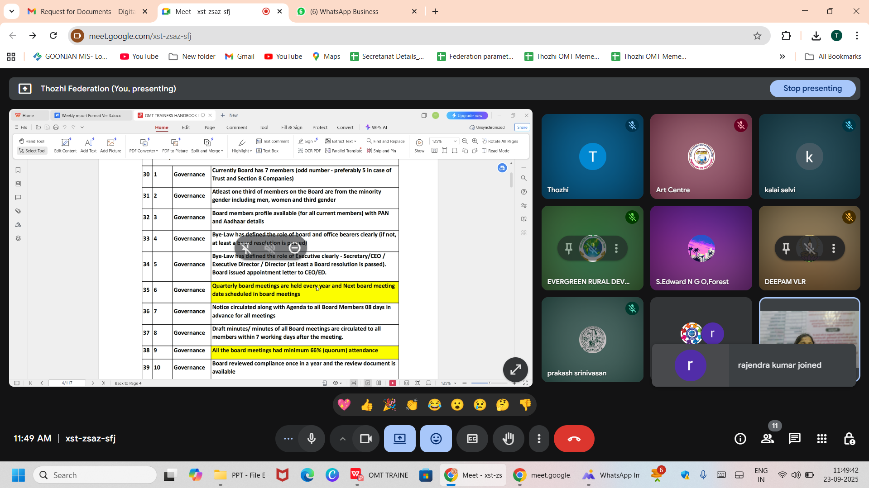Open volume control in system tray
This screenshot has width=869, height=488.
796,475
